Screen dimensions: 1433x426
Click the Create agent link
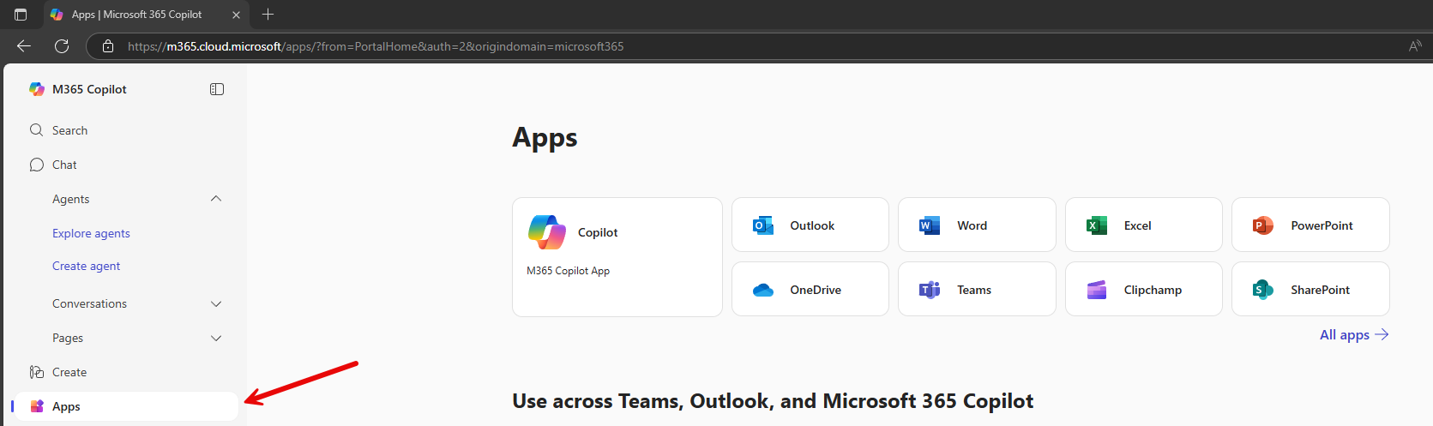pos(86,266)
